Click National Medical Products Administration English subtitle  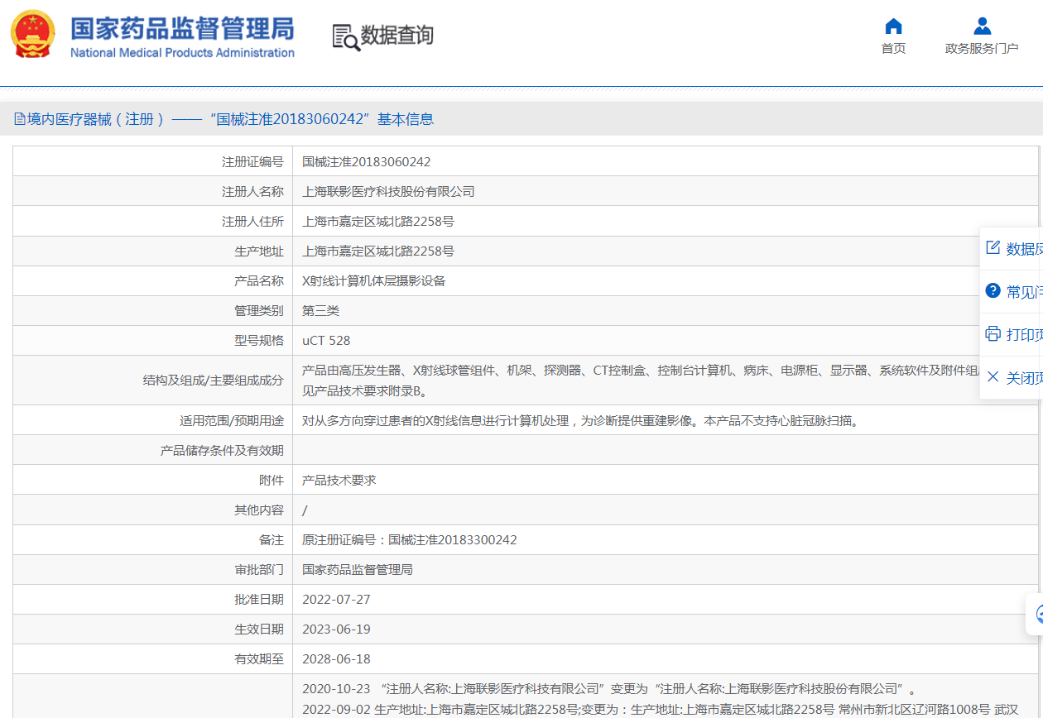182,53
